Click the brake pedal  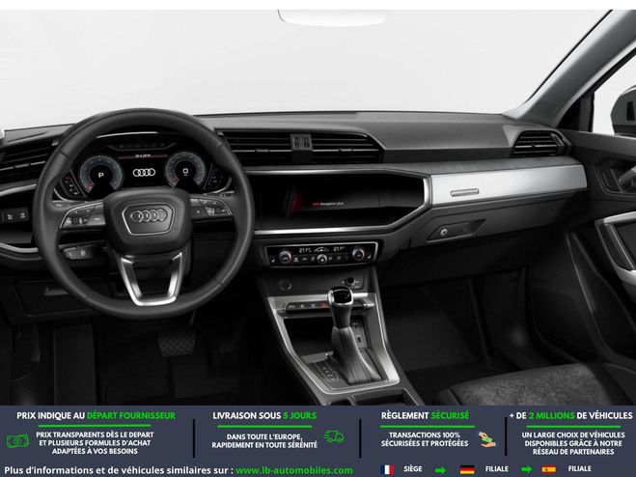(x=177, y=342)
